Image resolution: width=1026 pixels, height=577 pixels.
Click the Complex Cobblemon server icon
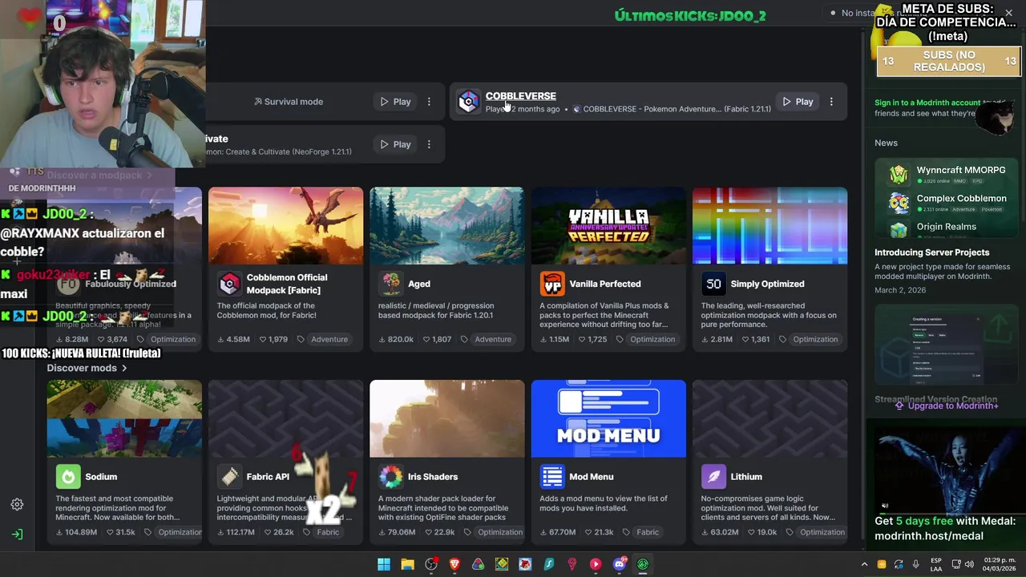click(x=899, y=203)
